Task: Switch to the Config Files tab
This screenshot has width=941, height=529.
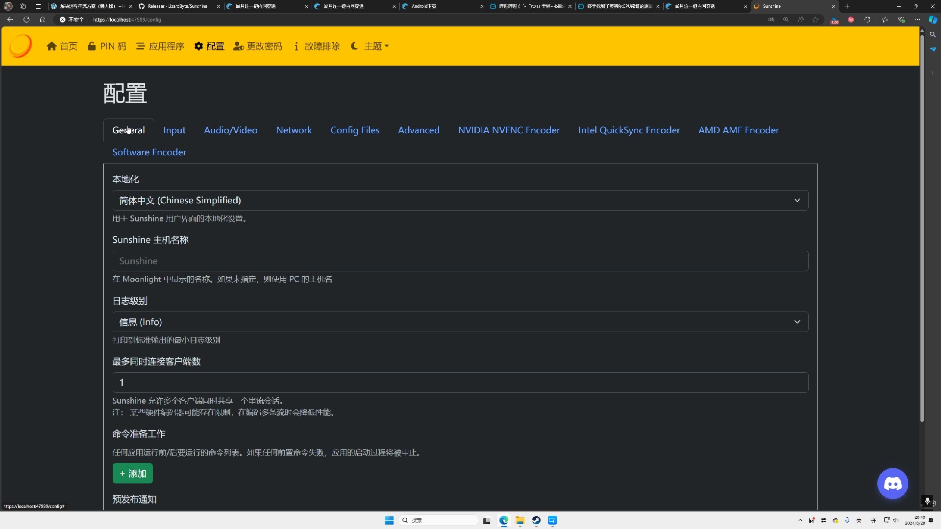Action: [355, 130]
